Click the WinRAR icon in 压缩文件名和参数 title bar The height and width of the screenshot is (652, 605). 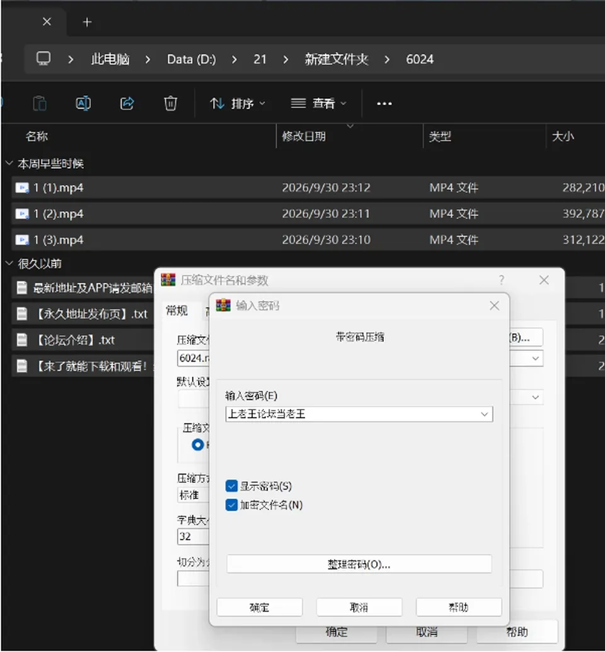coord(168,280)
